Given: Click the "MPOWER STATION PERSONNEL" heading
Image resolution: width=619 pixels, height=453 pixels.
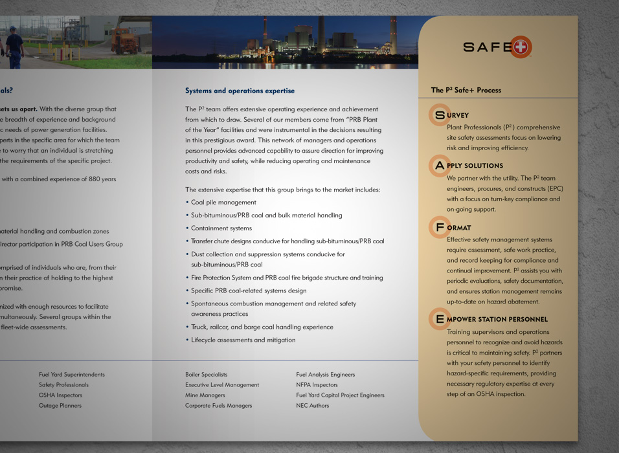Looking at the screenshot, I should coord(497,319).
